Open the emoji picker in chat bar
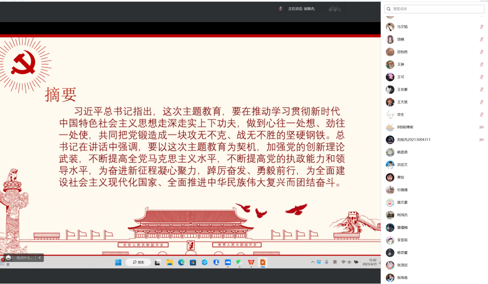 pyautogui.click(x=8, y=258)
